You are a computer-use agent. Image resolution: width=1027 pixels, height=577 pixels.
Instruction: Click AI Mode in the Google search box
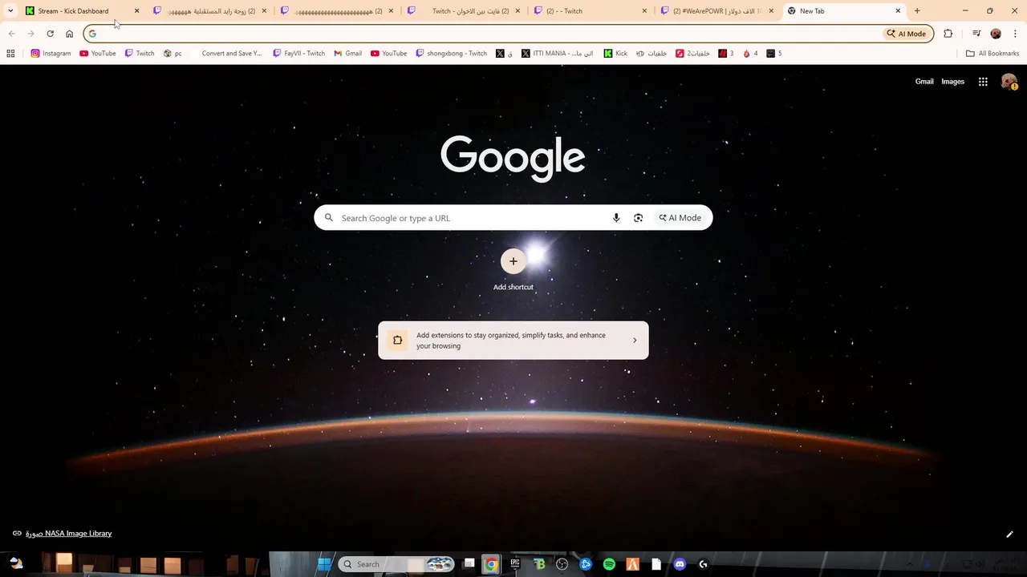[x=680, y=218]
